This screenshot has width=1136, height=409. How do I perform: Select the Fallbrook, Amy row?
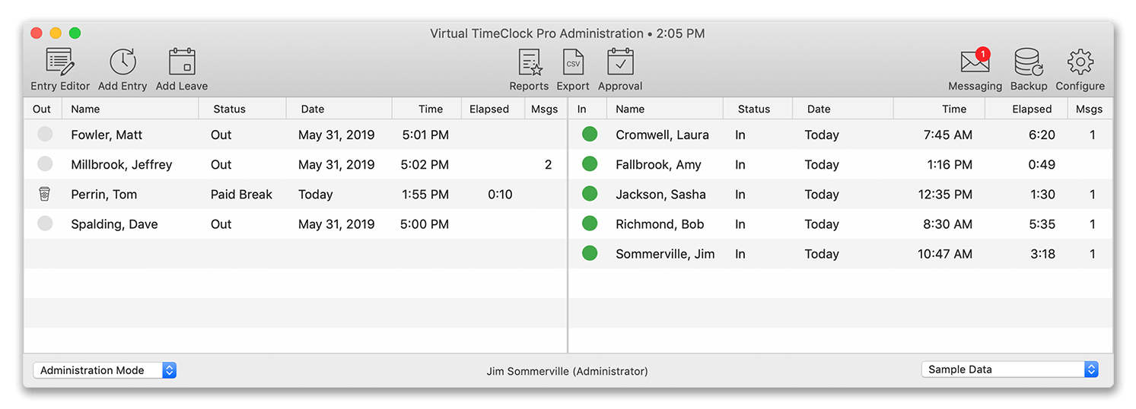(841, 164)
